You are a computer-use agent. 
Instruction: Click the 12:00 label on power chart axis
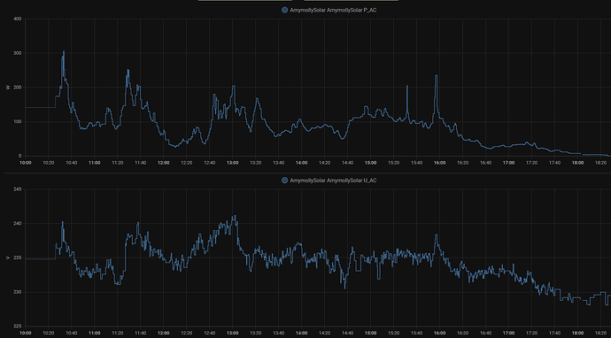click(x=163, y=163)
